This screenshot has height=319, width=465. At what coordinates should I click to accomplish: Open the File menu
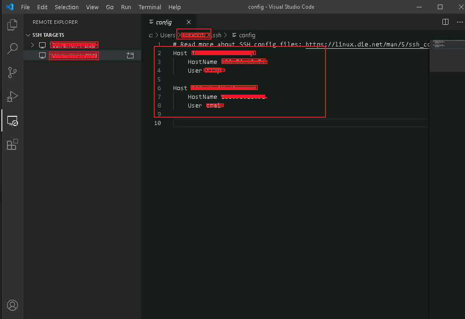click(25, 7)
